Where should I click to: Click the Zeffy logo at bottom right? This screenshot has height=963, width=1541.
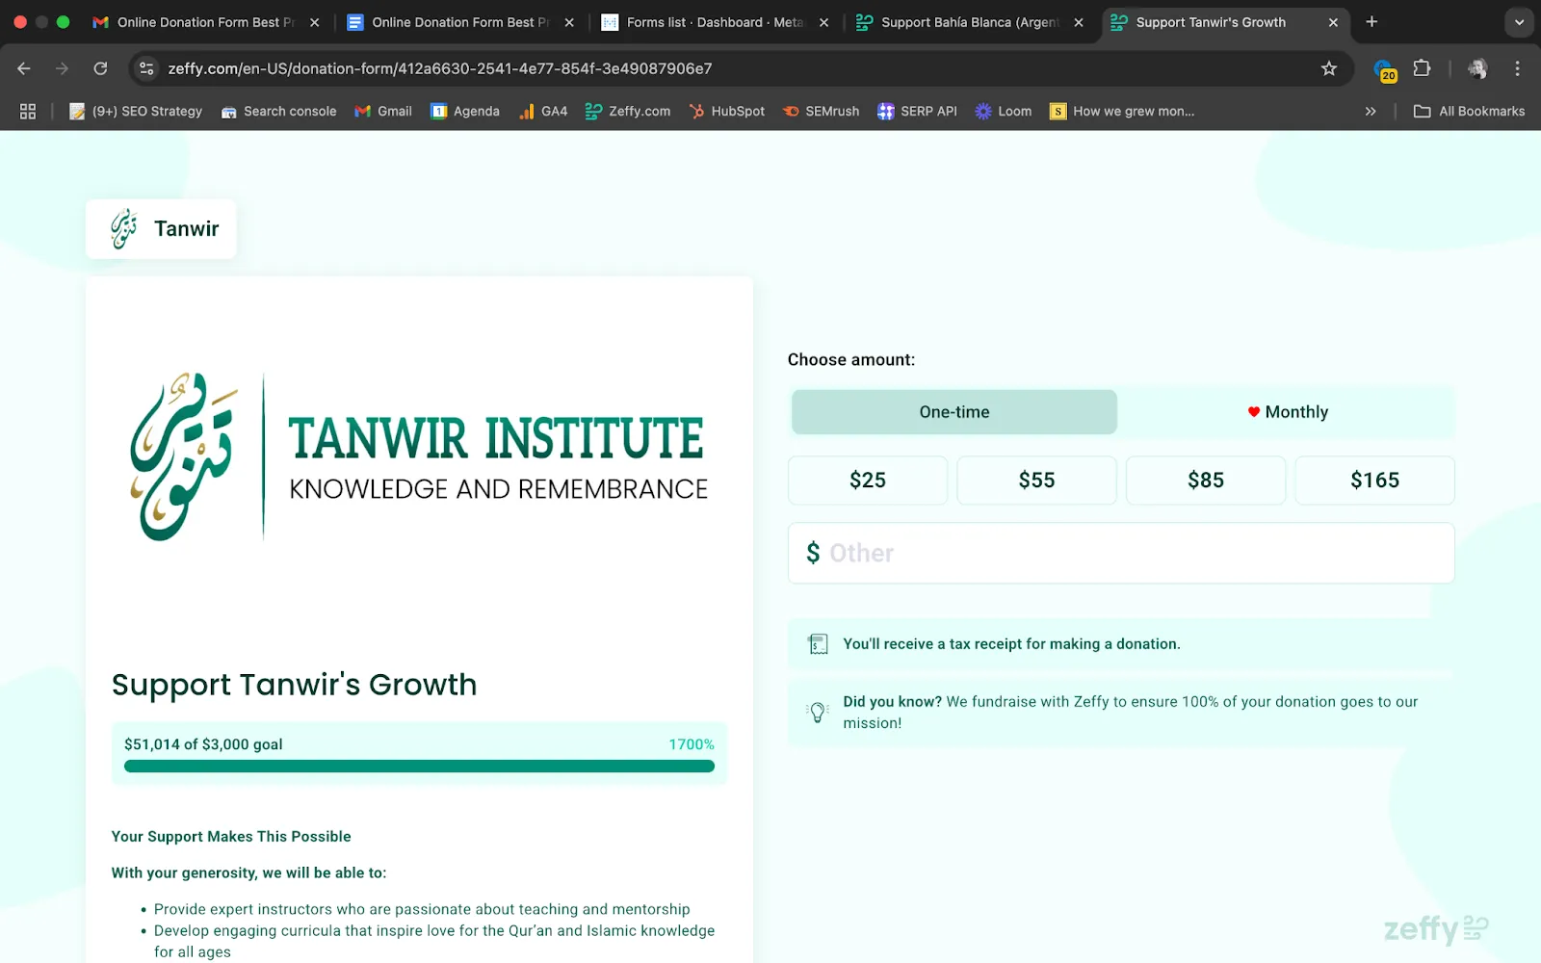point(1436,928)
